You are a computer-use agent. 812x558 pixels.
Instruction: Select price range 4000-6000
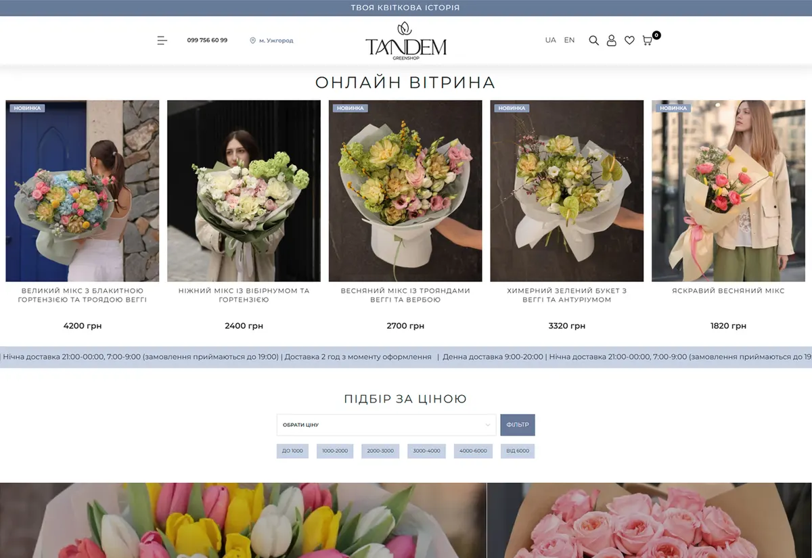click(x=473, y=451)
